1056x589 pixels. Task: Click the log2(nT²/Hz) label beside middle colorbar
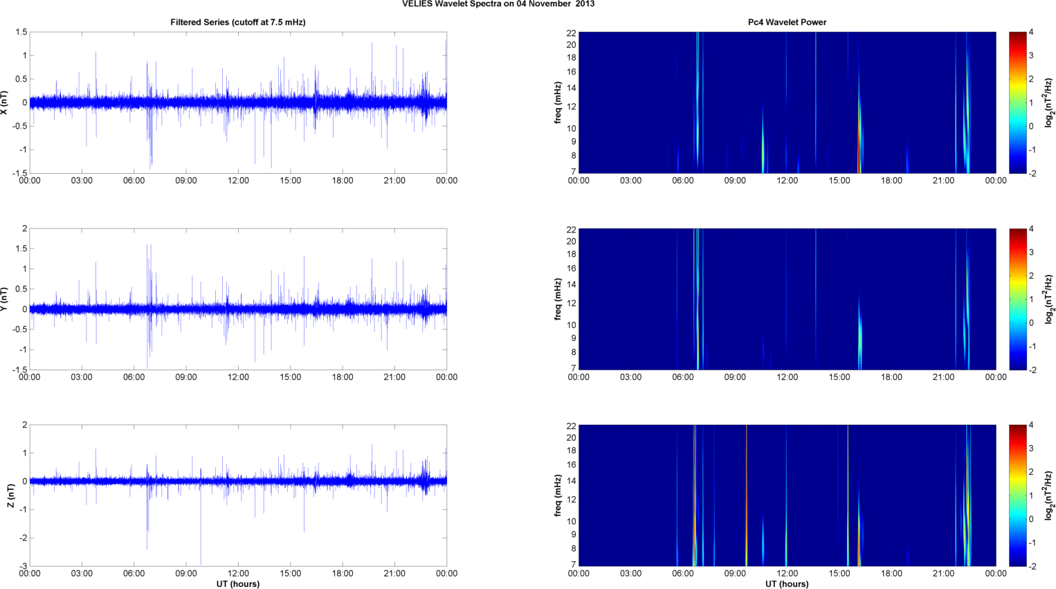[x=1049, y=299]
